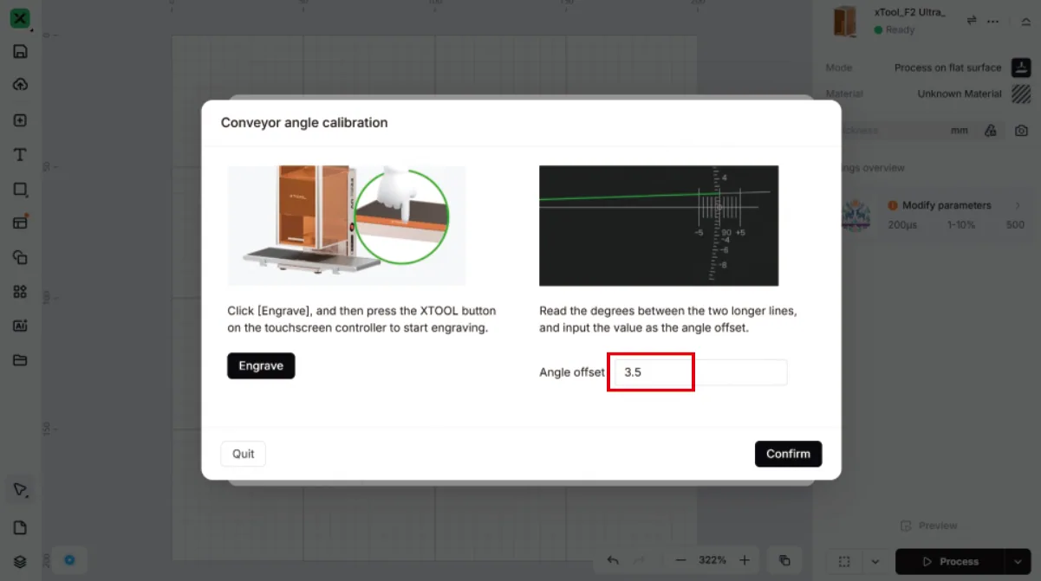Open the folder projects icon

click(x=20, y=360)
